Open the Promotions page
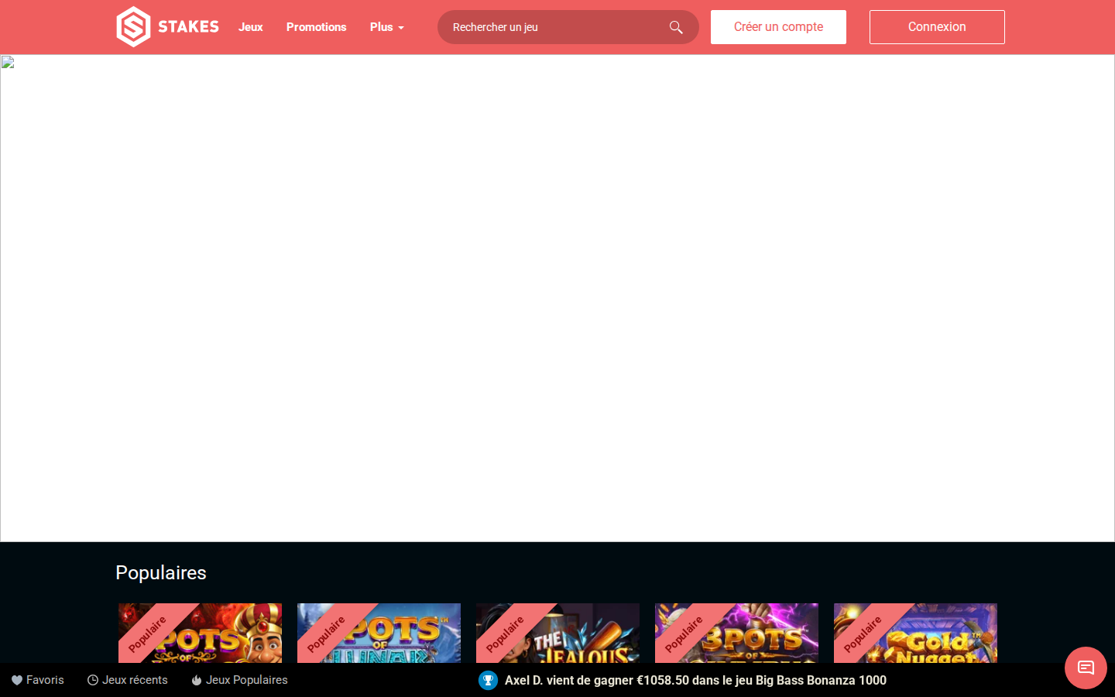Screen dimensions: 1115x697 (x=317, y=27)
